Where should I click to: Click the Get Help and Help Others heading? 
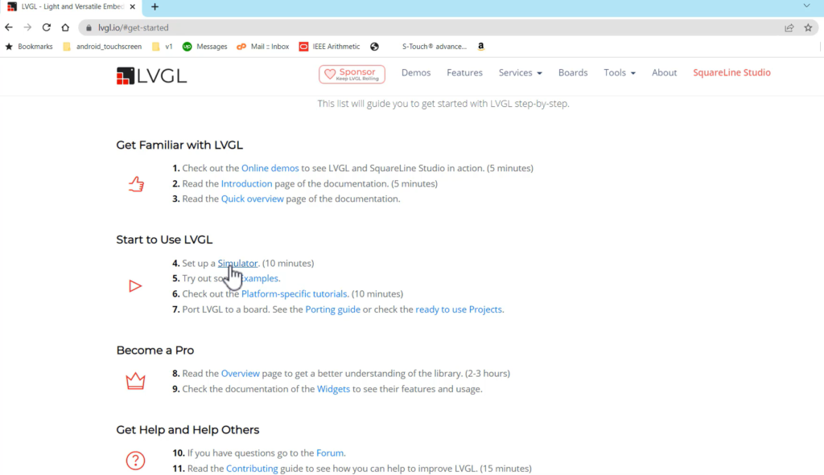187,430
